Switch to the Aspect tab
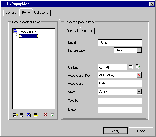The image size is (156, 137). point(87,31)
